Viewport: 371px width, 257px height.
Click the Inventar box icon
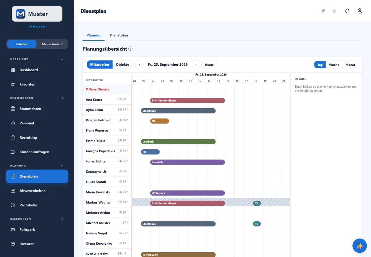coord(13,244)
